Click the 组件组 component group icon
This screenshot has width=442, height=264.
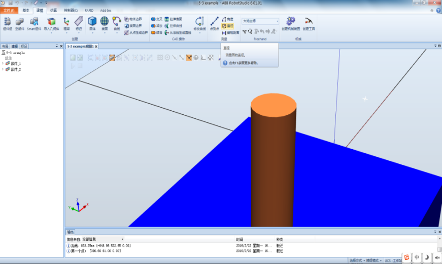pos(7,24)
